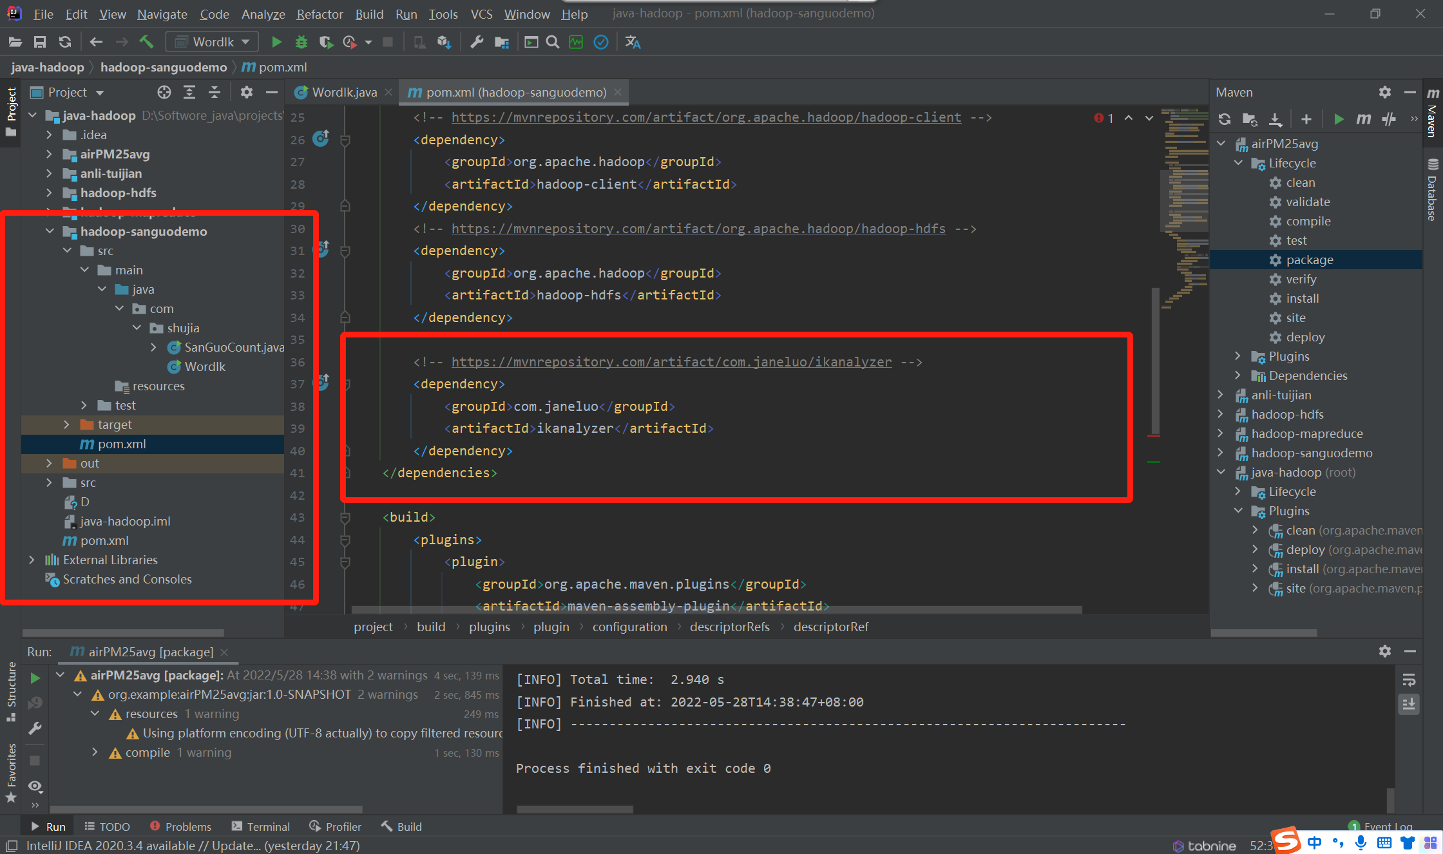The width and height of the screenshot is (1443, 854).
Task: Open Search Everywhere magnifier icon
Action: coord(553,43)
